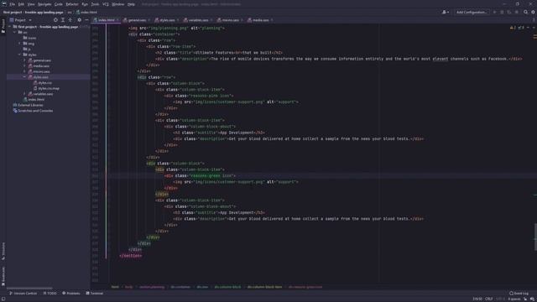Click index.html in navigation bar
The height and width of the screenshot is (302, 537).
[x=86, y=13]
